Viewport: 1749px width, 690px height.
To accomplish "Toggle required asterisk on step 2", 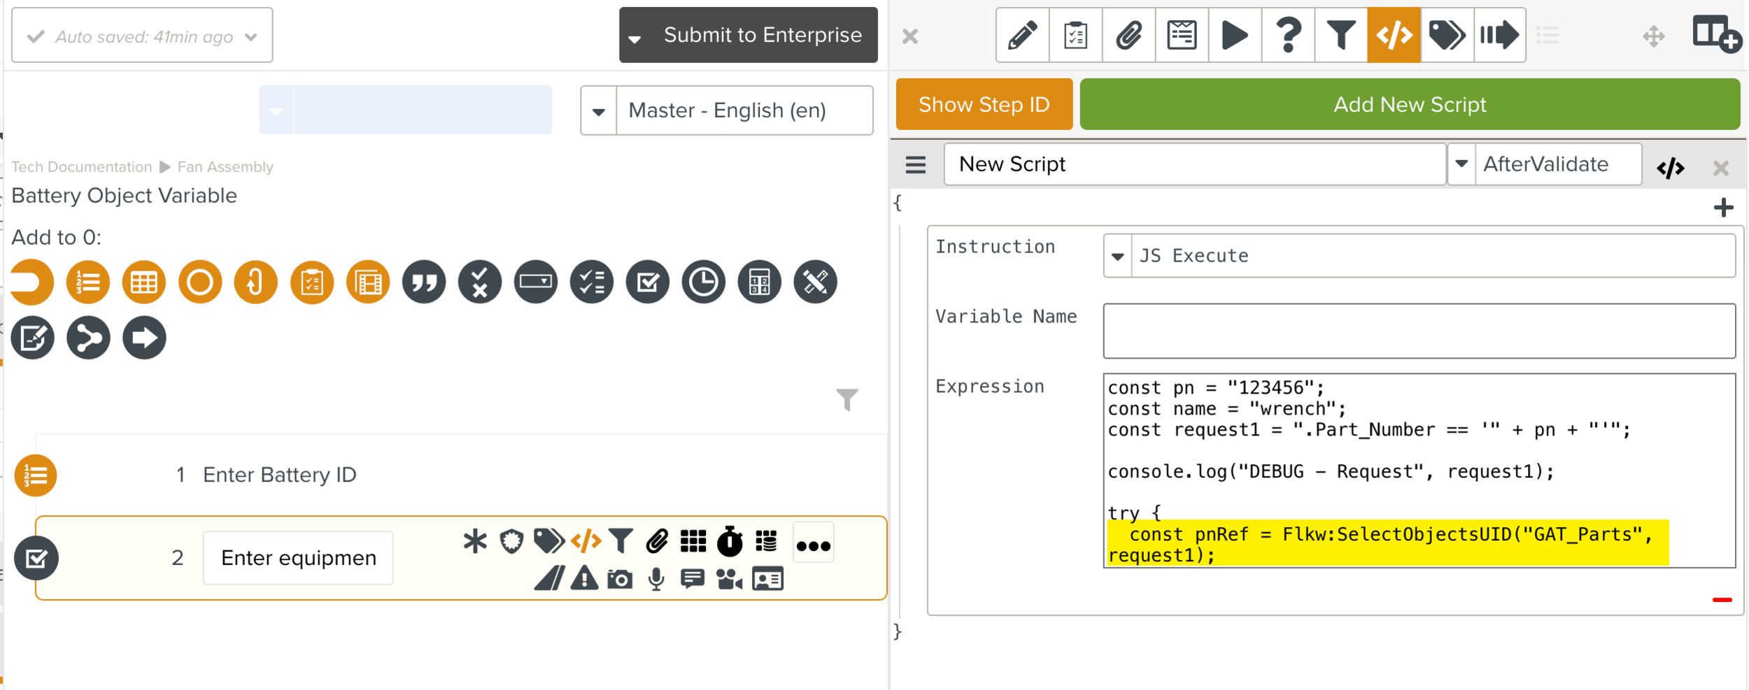I will pyautogui.click(x=475, y=542).
